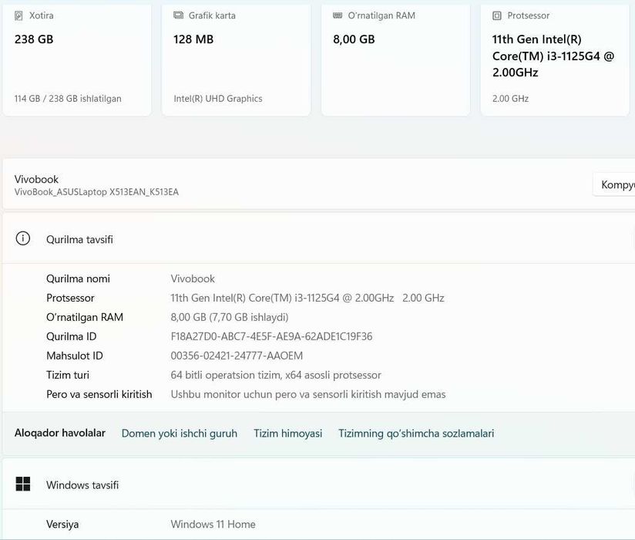Click the info icon beside Qurilma tavsifi
This screenshot has height=540, width=635.
tap(23, 239)
